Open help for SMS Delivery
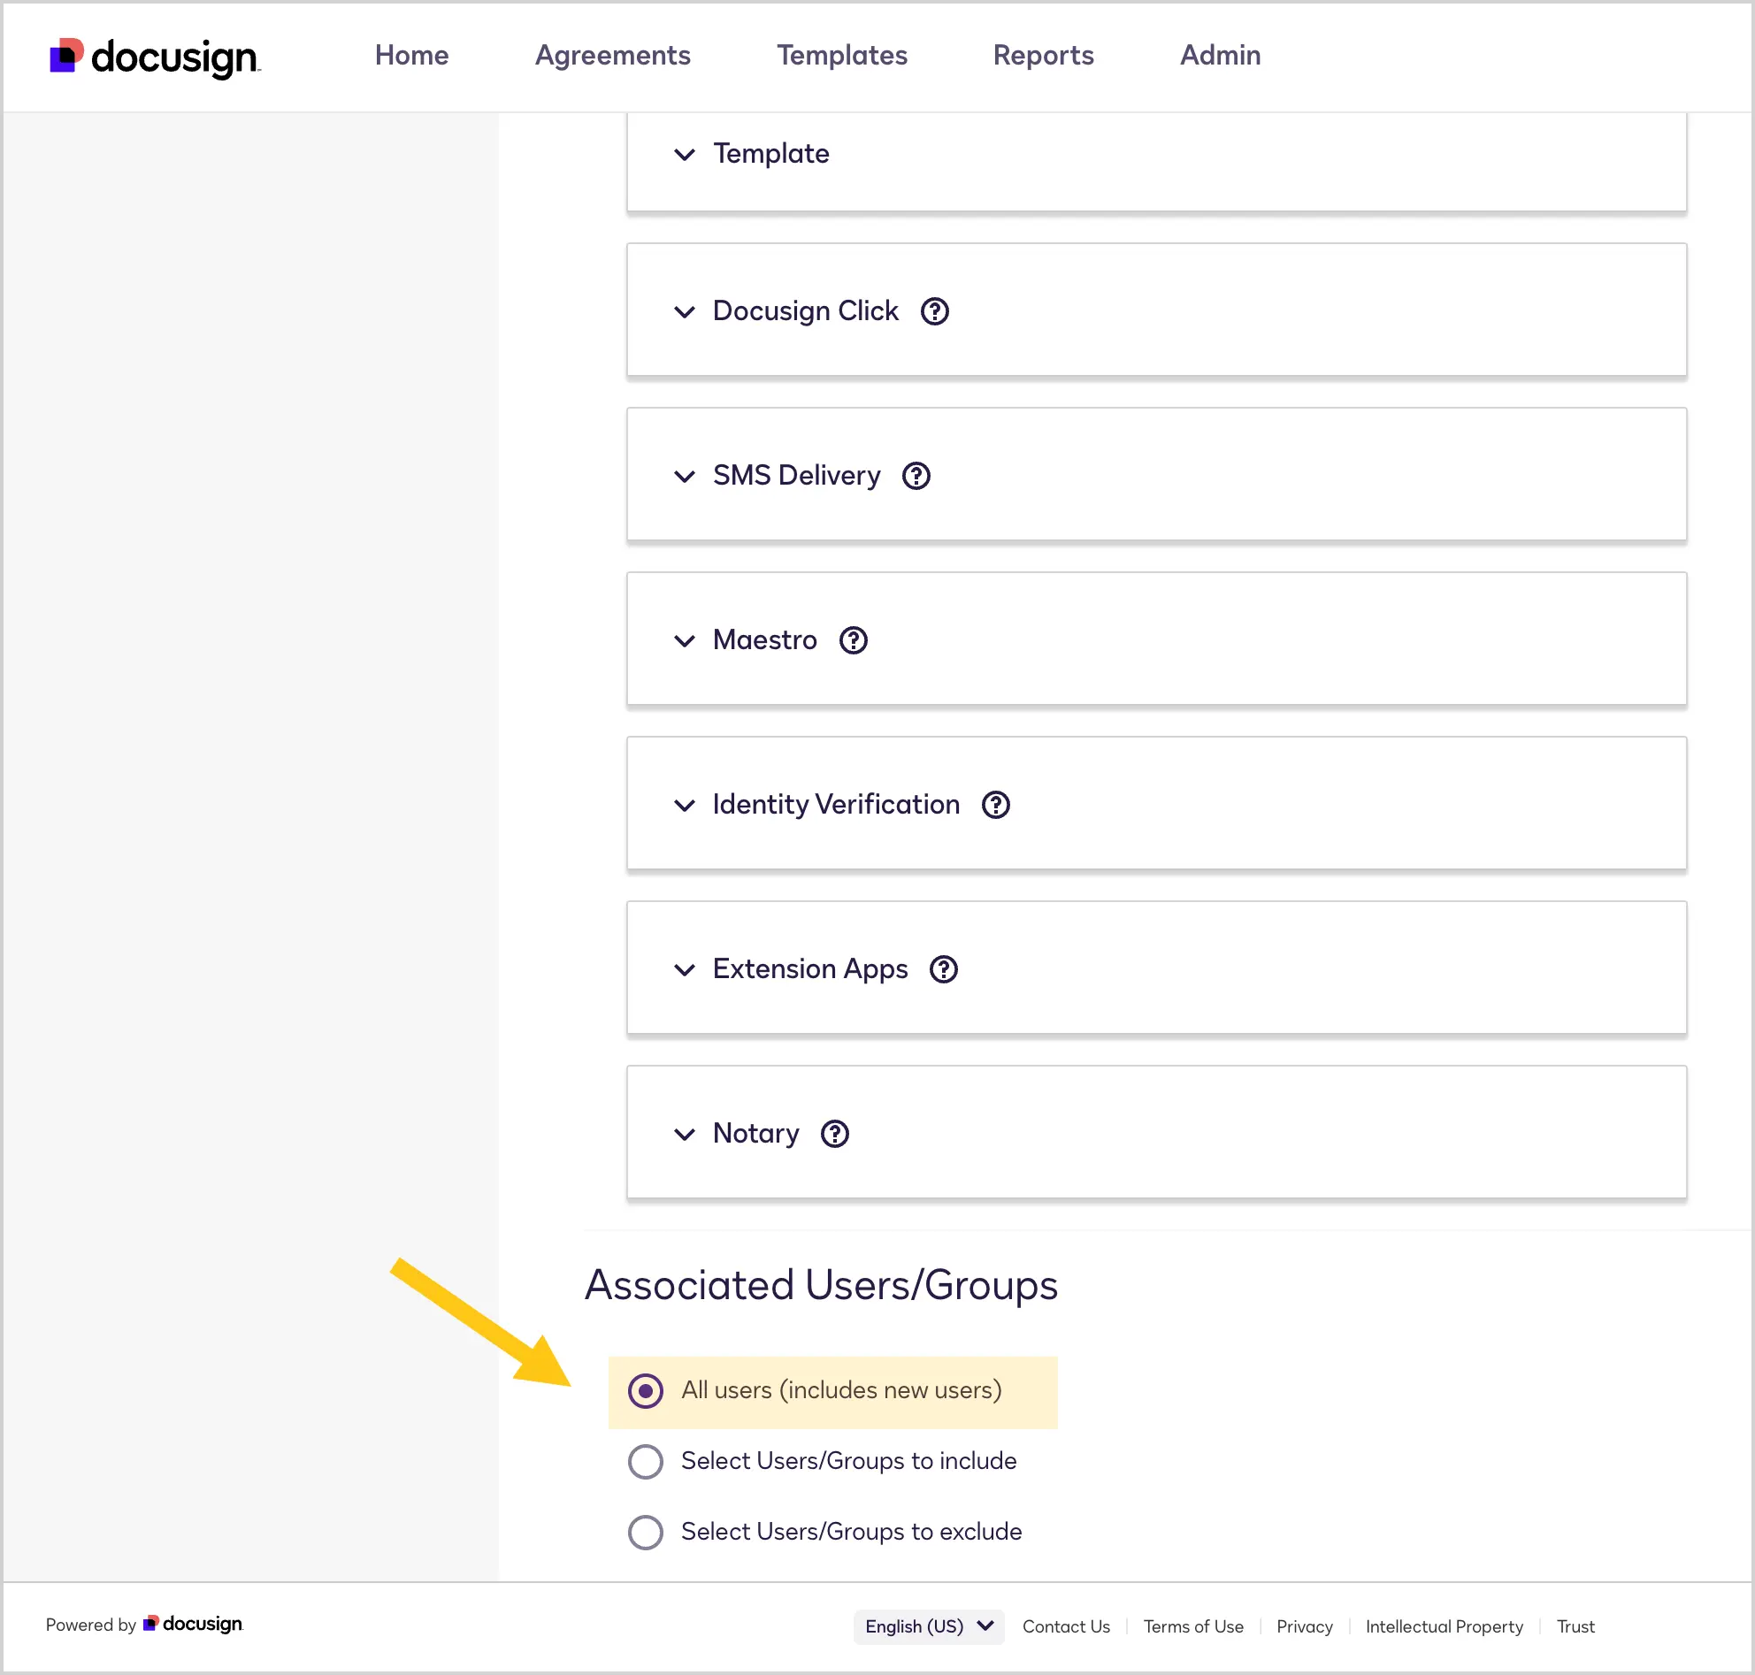1755x1675 pixels. [x=916, y=476]
